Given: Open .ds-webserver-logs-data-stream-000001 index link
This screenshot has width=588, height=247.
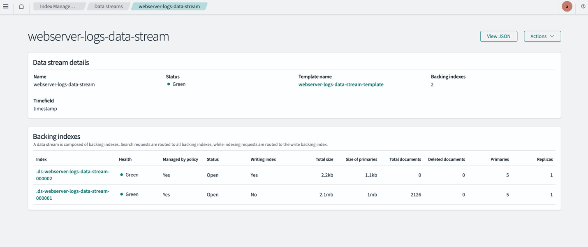Looking at the screenshot, I should 73,194.
